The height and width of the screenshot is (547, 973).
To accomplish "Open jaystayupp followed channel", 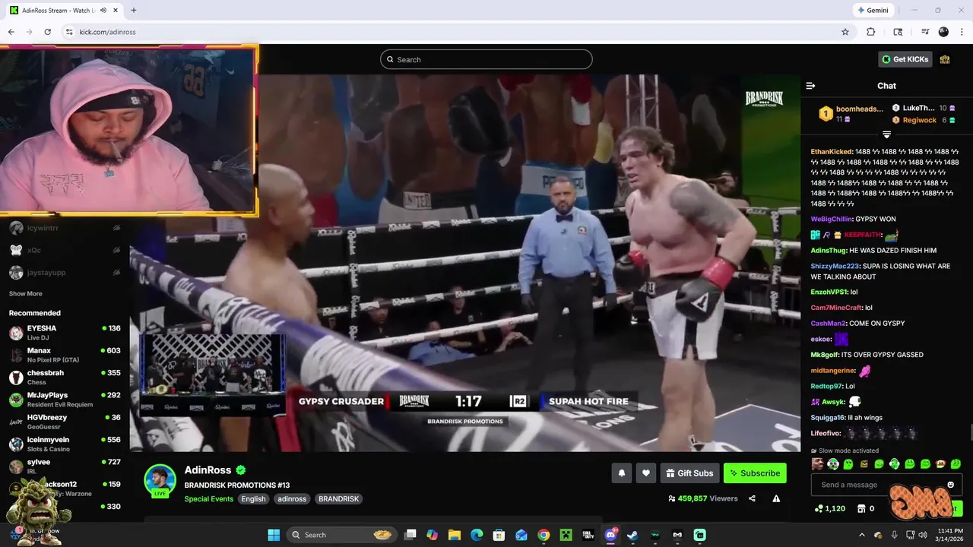I will pos(65,272).
